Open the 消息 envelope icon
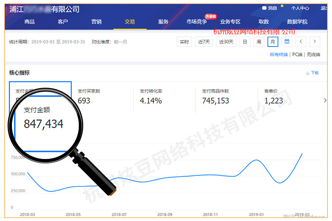332x221 pixels. pyautogui.click(x=264, y=8)
